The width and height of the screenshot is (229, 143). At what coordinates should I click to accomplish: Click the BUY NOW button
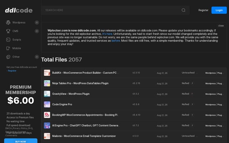pos(21,141)
